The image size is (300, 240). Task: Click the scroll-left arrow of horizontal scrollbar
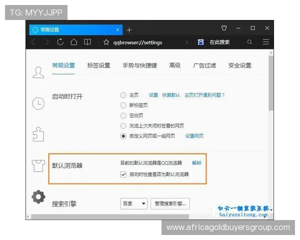[x=28, y=216]
